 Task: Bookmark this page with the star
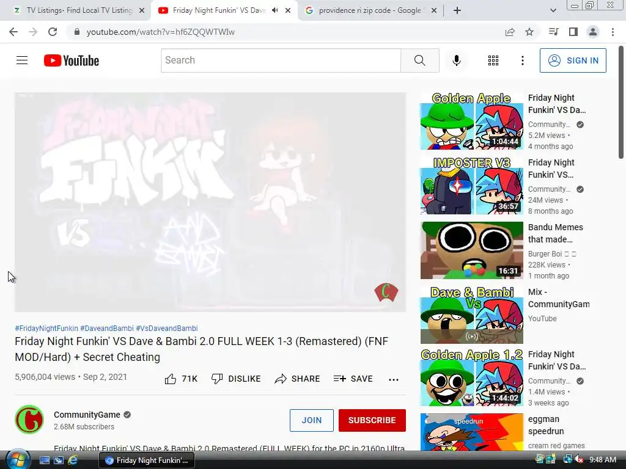pyautogui.click(x=529, y=32)
